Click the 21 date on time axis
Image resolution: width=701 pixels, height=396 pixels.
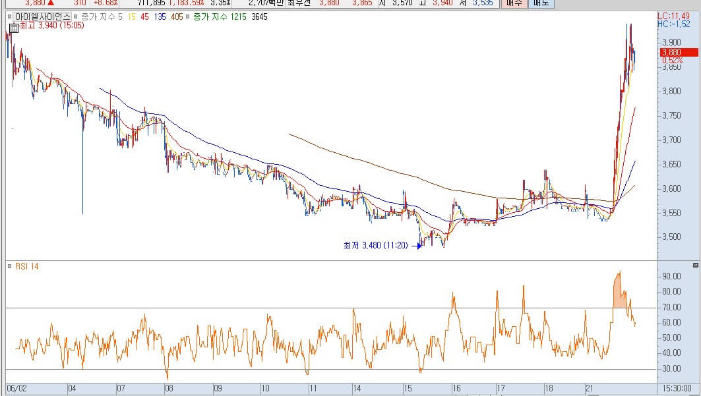coord(590,388)
